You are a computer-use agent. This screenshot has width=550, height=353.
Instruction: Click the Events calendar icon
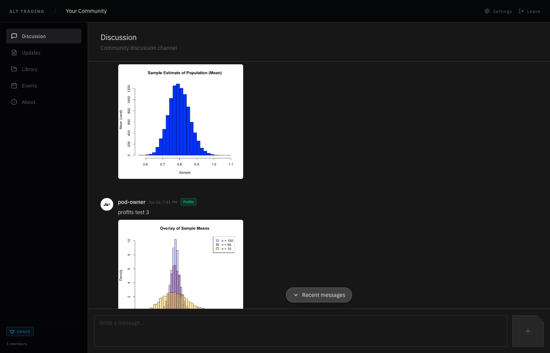14,86
